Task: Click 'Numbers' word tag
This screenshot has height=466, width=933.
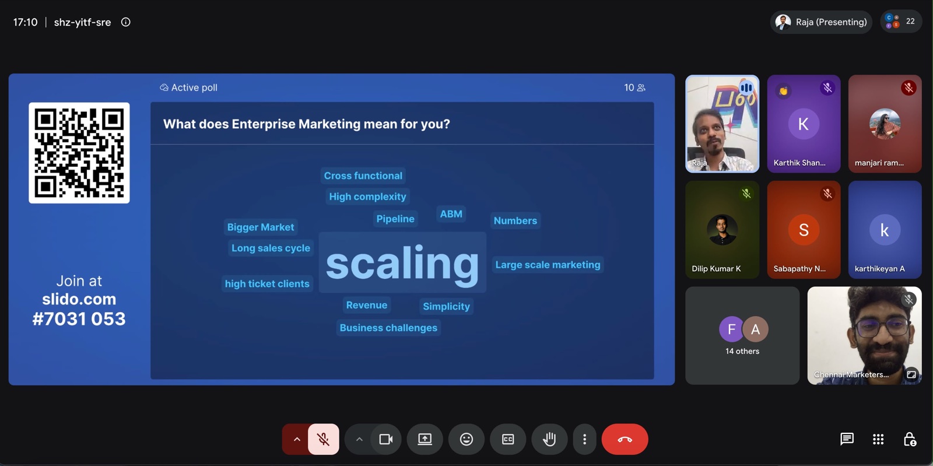Action: click(x=515, y=220)
